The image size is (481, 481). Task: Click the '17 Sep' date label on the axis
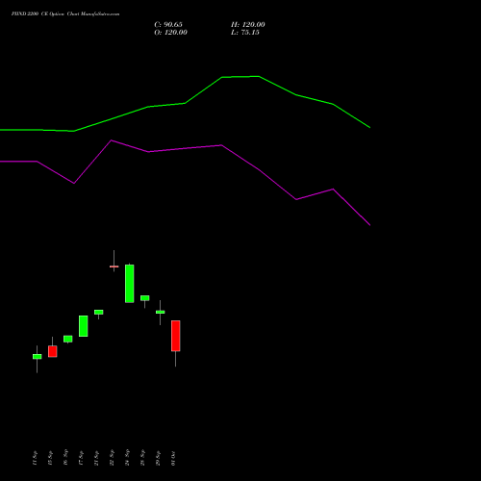[x=81, y=458]
